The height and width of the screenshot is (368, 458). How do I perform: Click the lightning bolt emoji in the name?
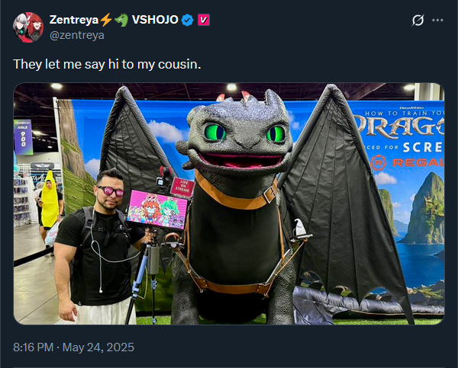coord(106,20)
